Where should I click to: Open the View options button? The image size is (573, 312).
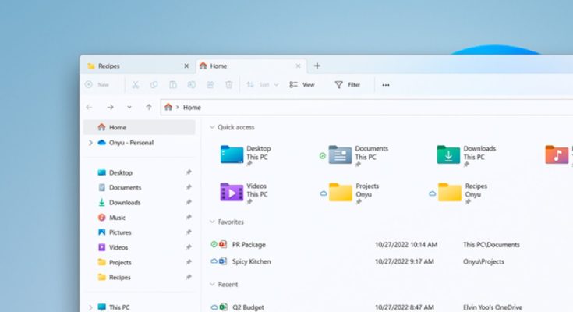(302, 85)
